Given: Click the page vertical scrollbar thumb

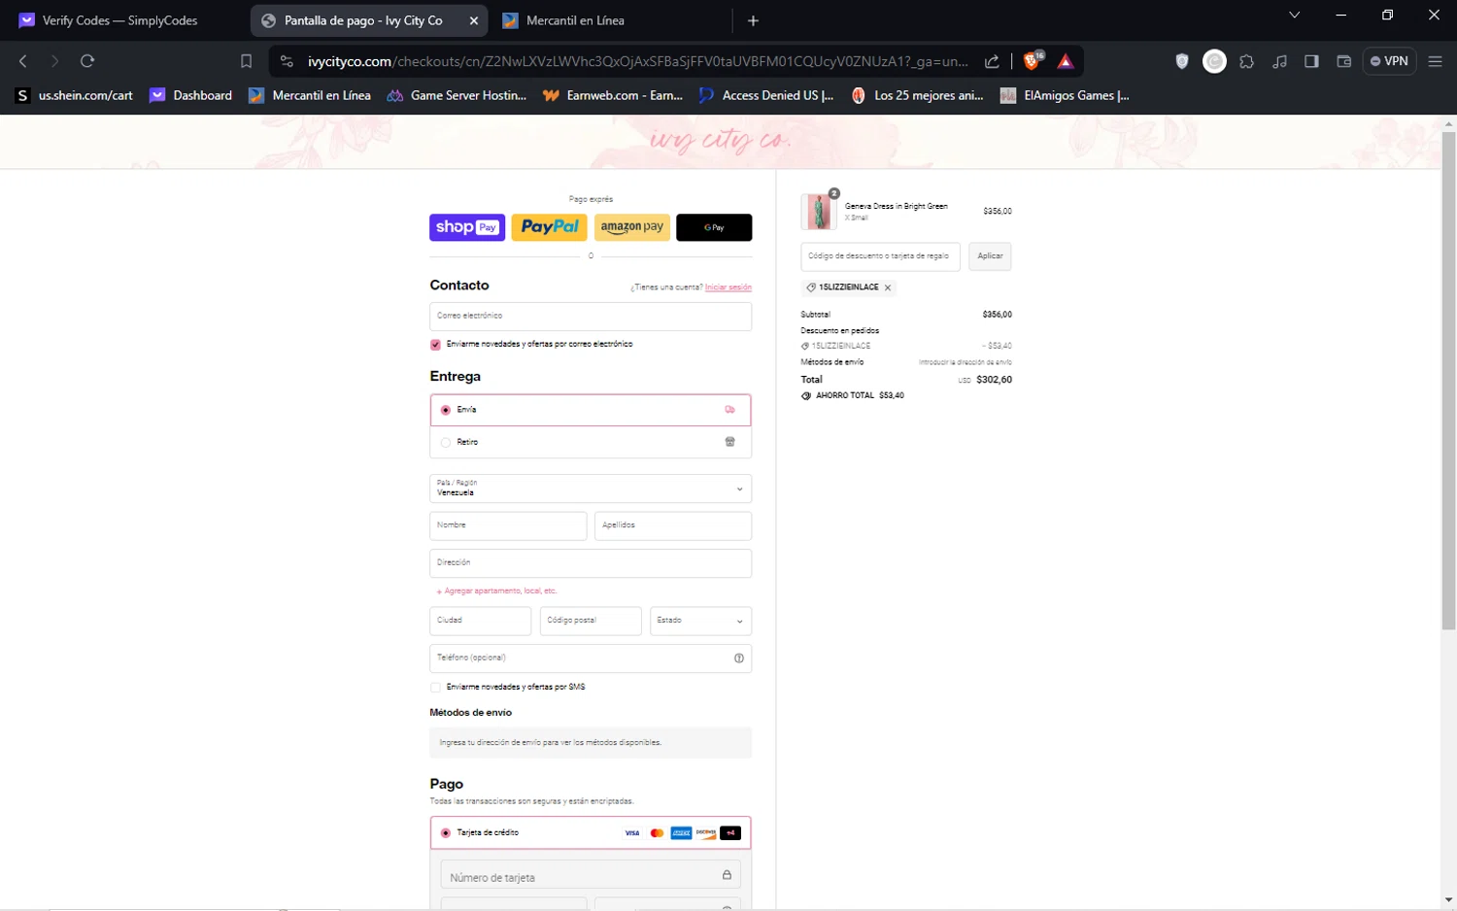Looking at the screenshot, I should [1448, 381].
